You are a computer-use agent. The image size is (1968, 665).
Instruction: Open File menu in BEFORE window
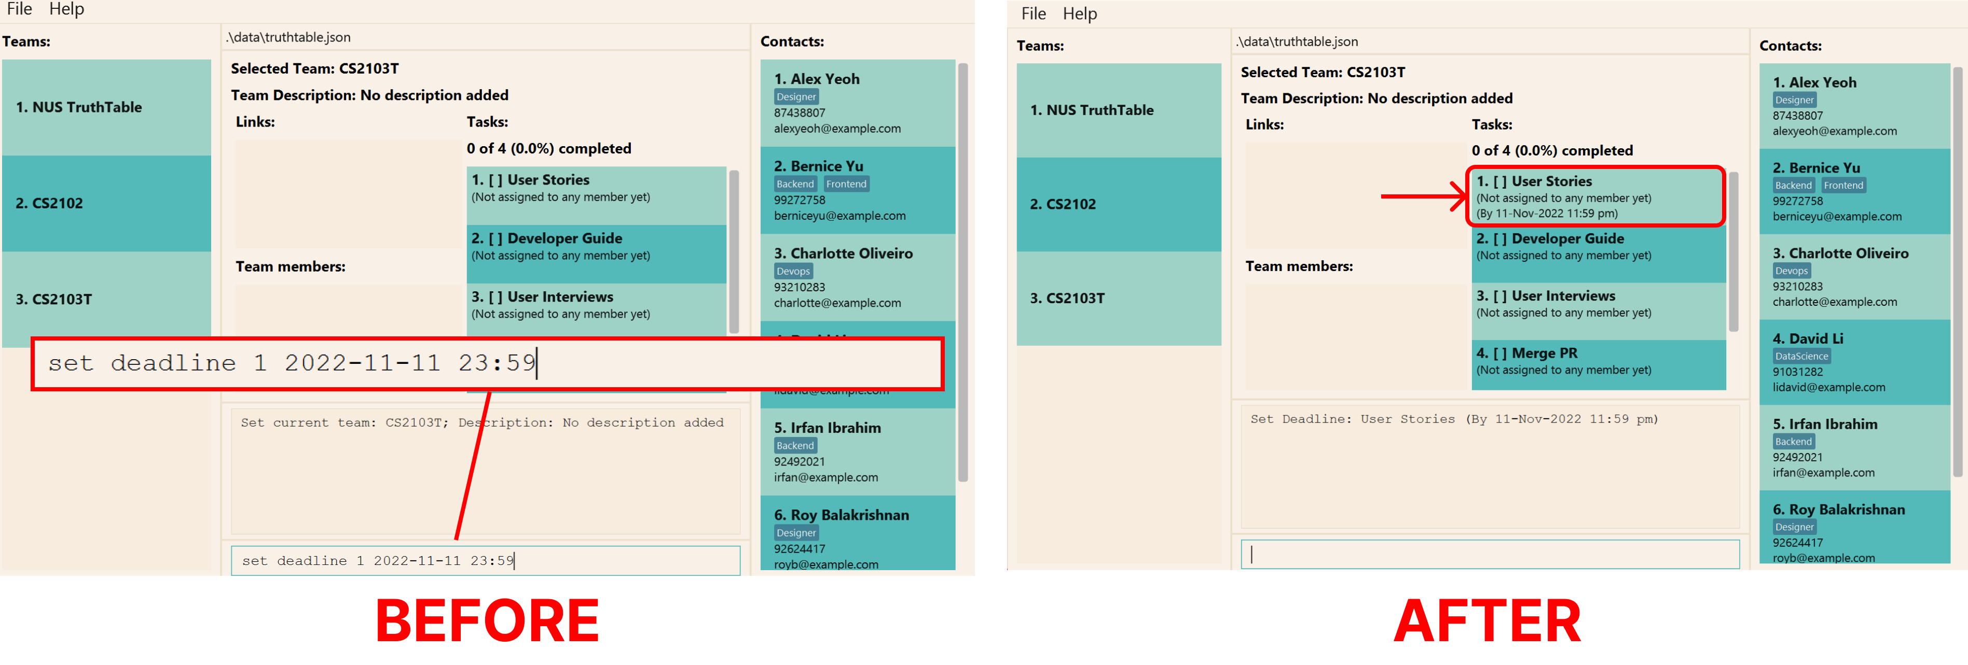tap(19, 9)
